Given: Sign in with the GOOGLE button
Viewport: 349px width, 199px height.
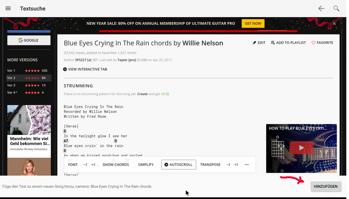Looking at the screenshot, I should tap(29, 40).
